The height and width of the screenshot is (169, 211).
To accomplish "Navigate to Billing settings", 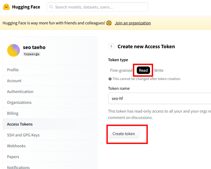I will click(13, 113).
